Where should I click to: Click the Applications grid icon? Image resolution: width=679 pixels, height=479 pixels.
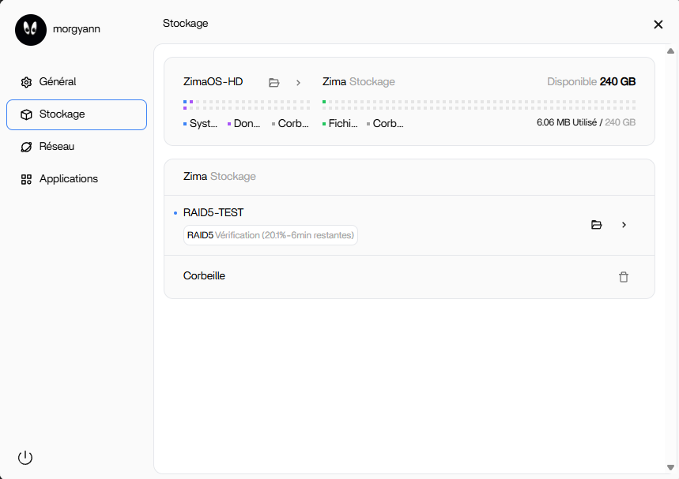click(x=26, y=179)
